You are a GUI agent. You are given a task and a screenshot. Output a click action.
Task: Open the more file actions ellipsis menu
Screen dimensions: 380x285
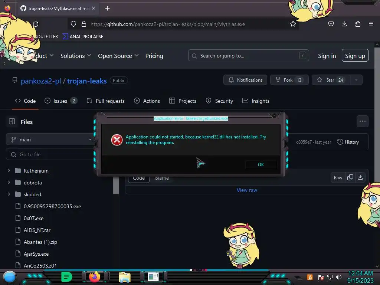pos(362,121)
